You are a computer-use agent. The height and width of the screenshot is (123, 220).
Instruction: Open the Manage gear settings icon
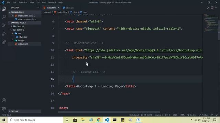point(4,109)
